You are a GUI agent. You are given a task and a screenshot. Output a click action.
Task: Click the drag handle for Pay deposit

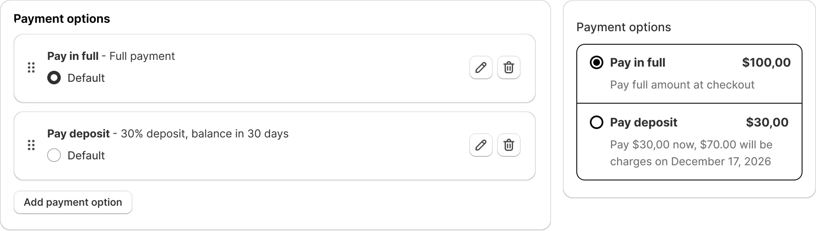point(31,145)
